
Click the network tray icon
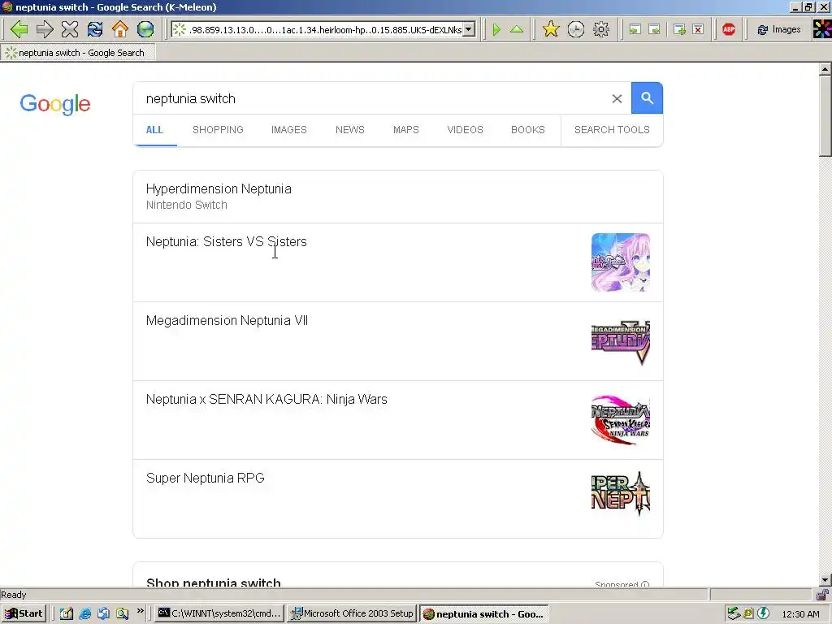734,613
